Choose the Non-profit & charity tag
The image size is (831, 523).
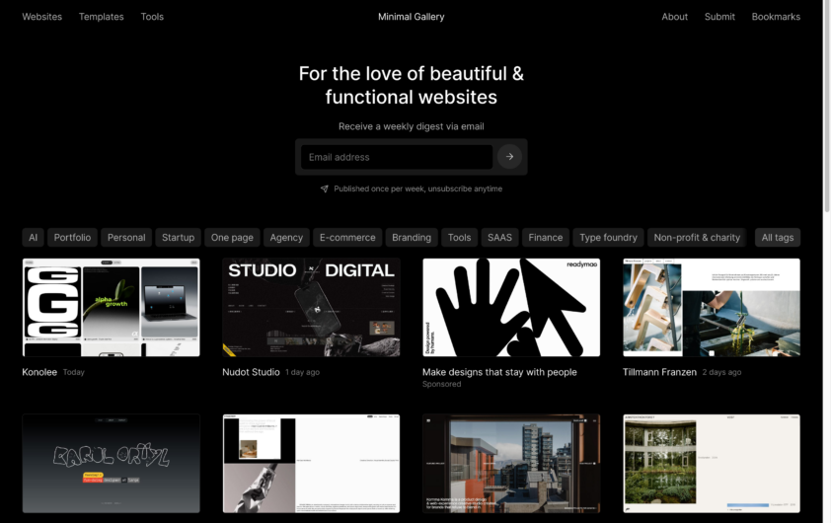(x=697, y=238)
